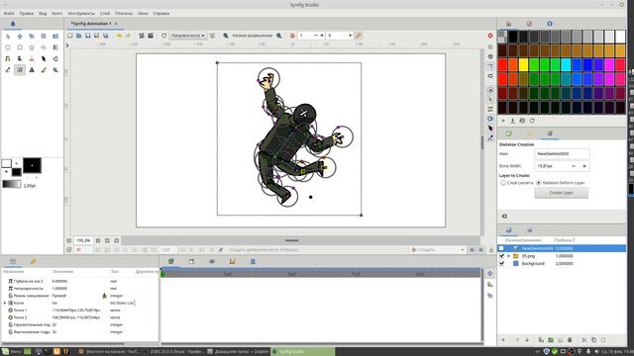
Task: Open the taskbar Menu button
Action: point(11,352)
